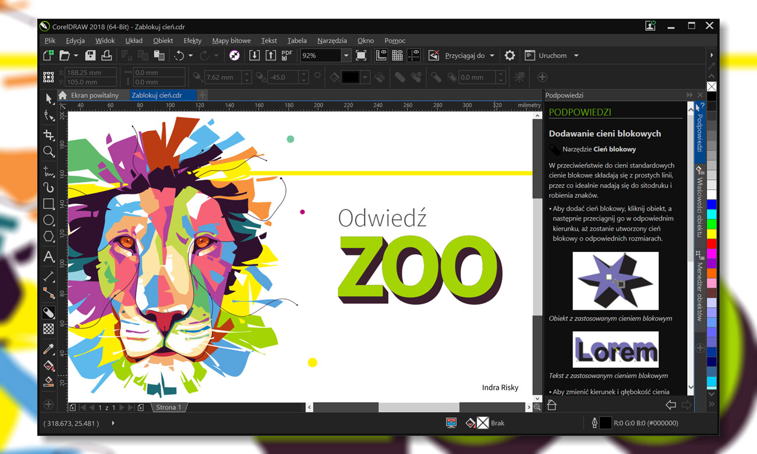Collapse the Podpowiedzi docker
Screen dimensions: 757x454
pos(689,95)
